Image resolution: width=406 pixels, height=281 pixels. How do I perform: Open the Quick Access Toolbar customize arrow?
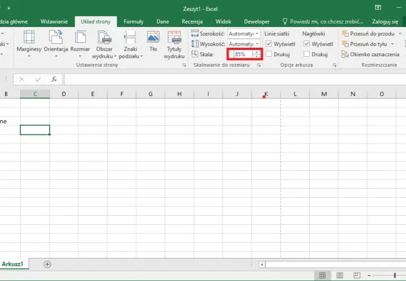click(9, 8)
